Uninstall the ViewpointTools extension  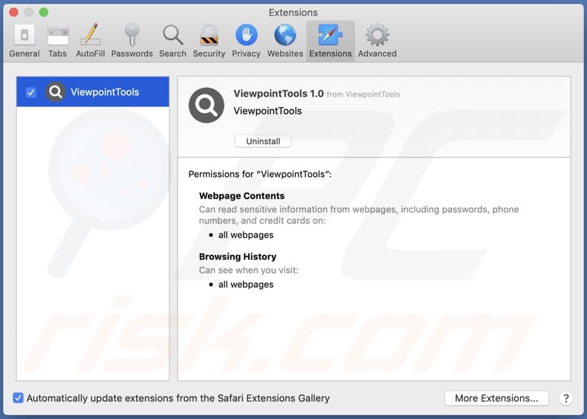pyautogui.click(x=263, y=141)
